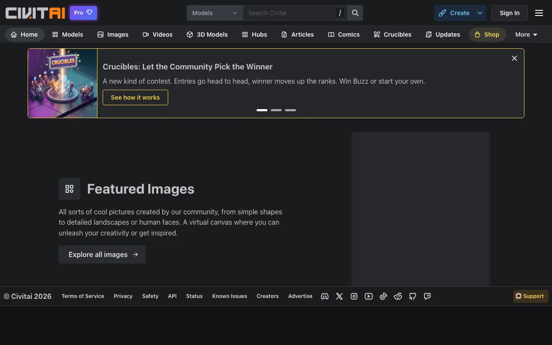Click the See how it works button
552x345 pixels.
click(135, 97)
